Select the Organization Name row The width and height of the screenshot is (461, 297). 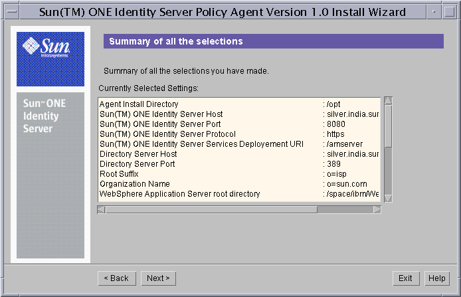click(x=239, y=184)
